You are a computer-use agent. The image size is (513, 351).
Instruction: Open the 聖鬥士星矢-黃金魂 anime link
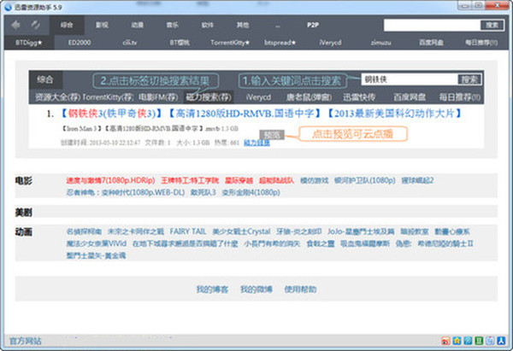pos(96,255)
